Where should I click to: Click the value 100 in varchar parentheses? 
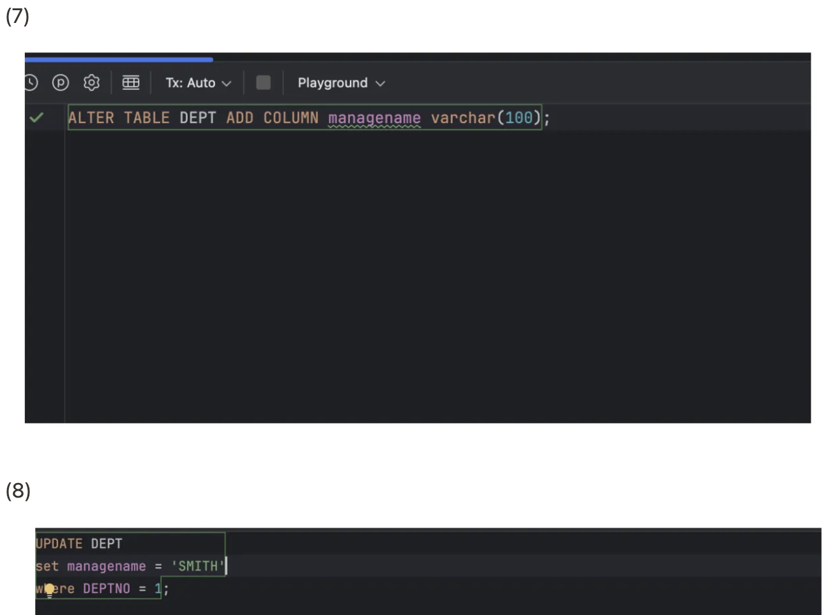pyautogui.click(x=519, y=118)
